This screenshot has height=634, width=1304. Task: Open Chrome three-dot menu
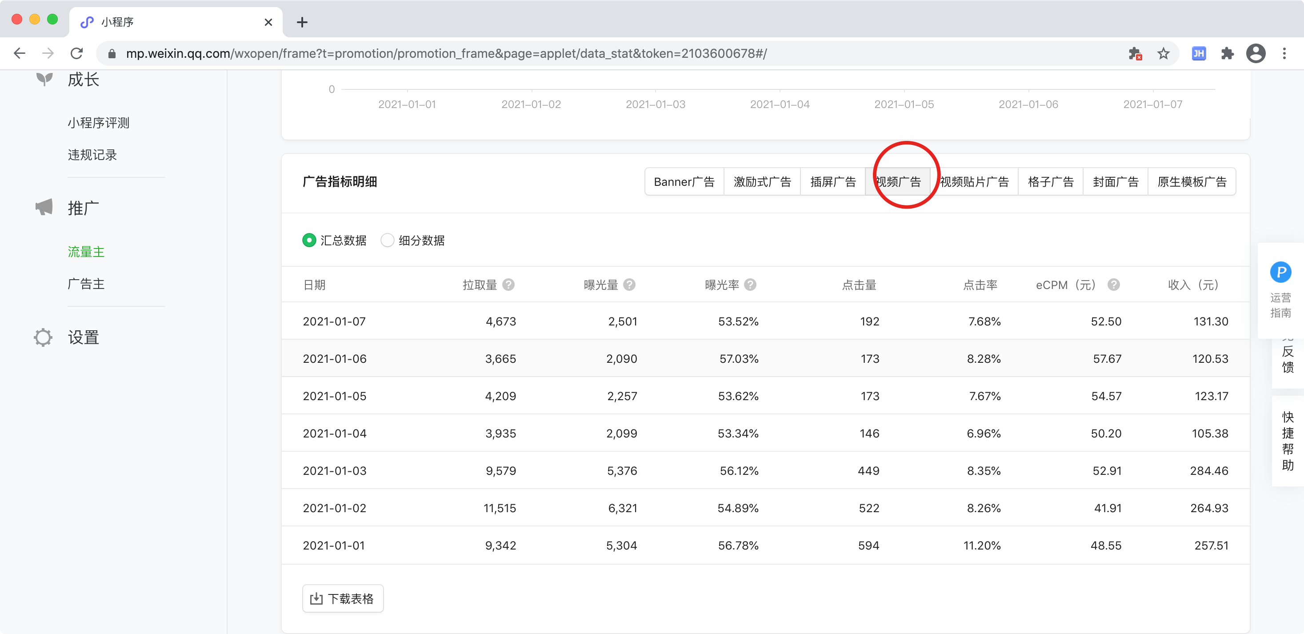tap(1284, 53)
